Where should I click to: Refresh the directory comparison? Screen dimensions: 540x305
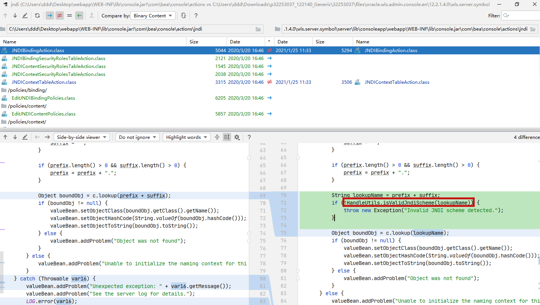coord(37,15)
